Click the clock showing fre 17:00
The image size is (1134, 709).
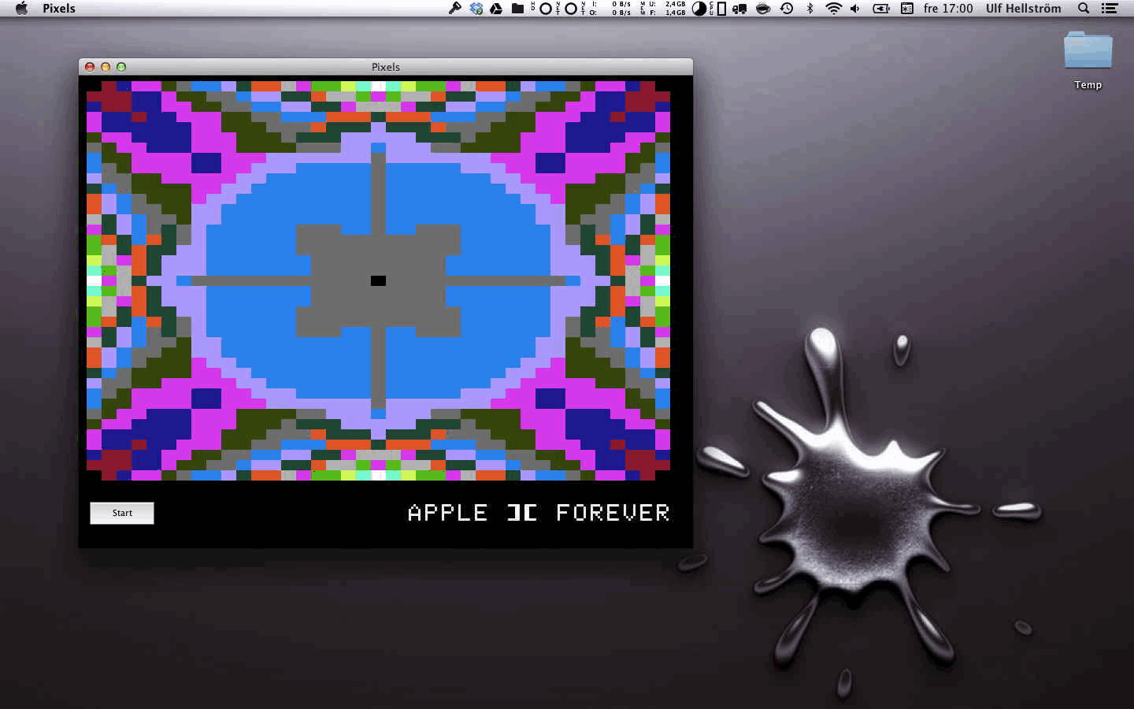coord(948,9)
